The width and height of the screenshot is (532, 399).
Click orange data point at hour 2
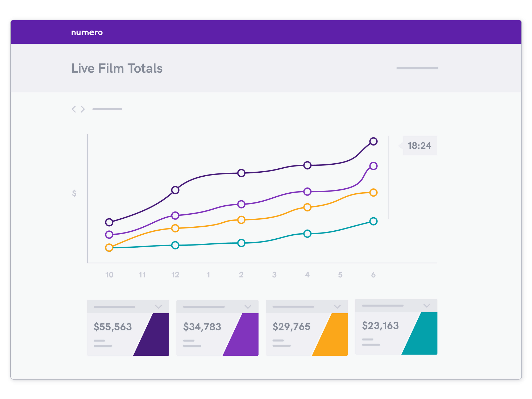(241, 220)
